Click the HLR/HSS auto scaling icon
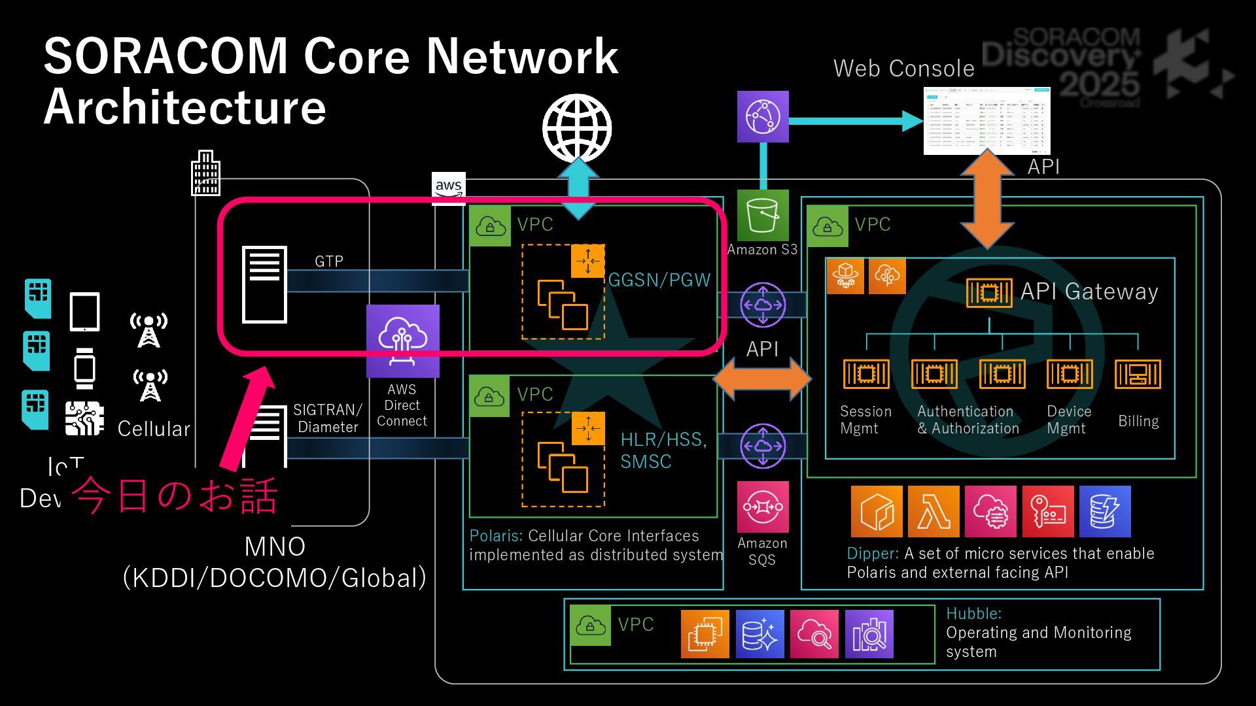1256x706 pixels. pos(588,428)
